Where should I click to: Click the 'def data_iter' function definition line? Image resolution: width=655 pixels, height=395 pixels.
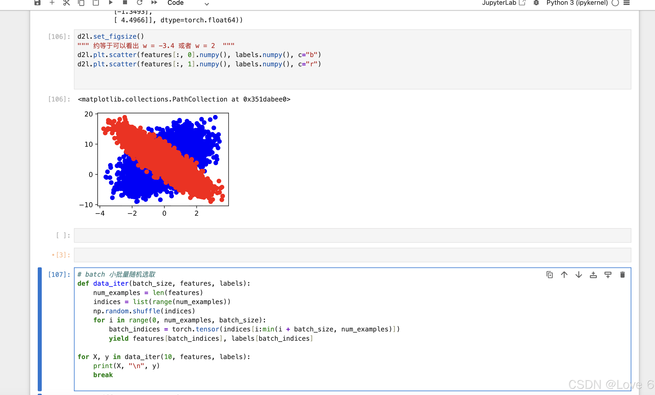tap(164, 284)
